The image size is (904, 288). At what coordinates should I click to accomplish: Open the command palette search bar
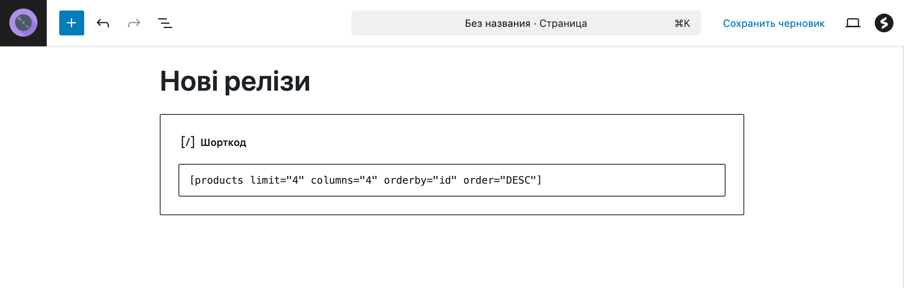coord(526,23)
